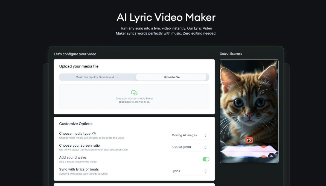Select the Upload a File tab
Screen dimensions: 326x186
171,77
